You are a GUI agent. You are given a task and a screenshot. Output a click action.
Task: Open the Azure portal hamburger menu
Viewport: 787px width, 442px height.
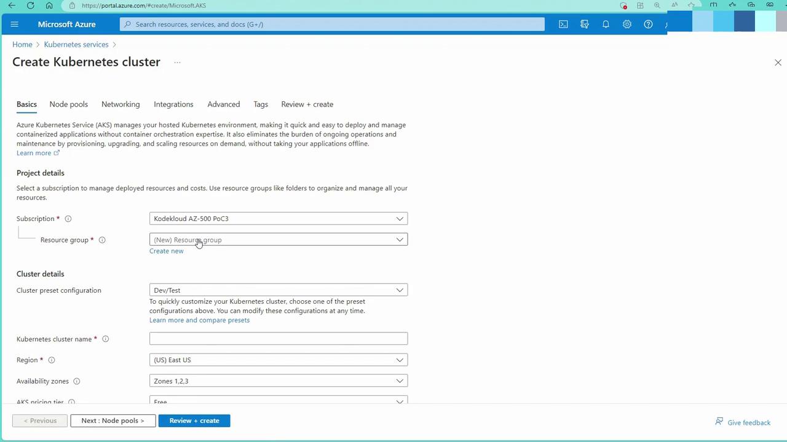click(15, 25)
